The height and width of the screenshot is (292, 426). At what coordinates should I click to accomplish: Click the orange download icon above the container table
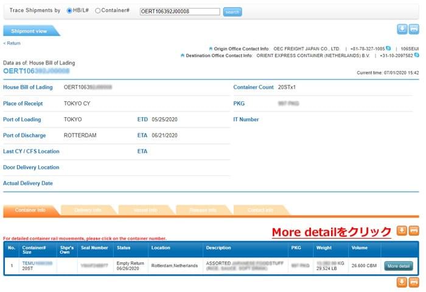point(402,231)
